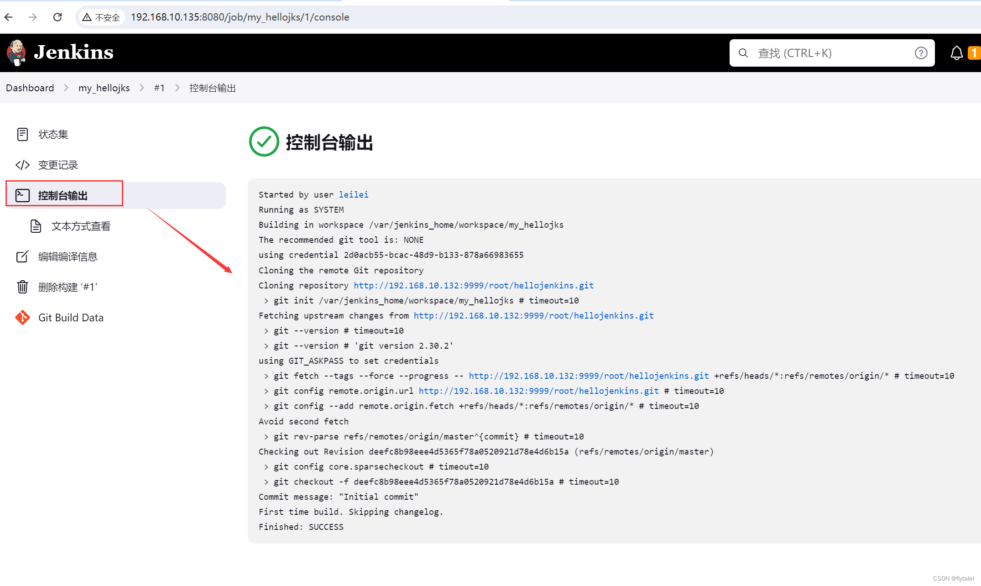Click the git version 2.30.2 line

point(359,345)
